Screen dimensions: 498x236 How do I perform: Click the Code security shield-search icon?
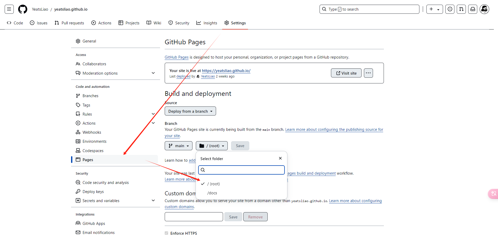(x=78, y=182)
